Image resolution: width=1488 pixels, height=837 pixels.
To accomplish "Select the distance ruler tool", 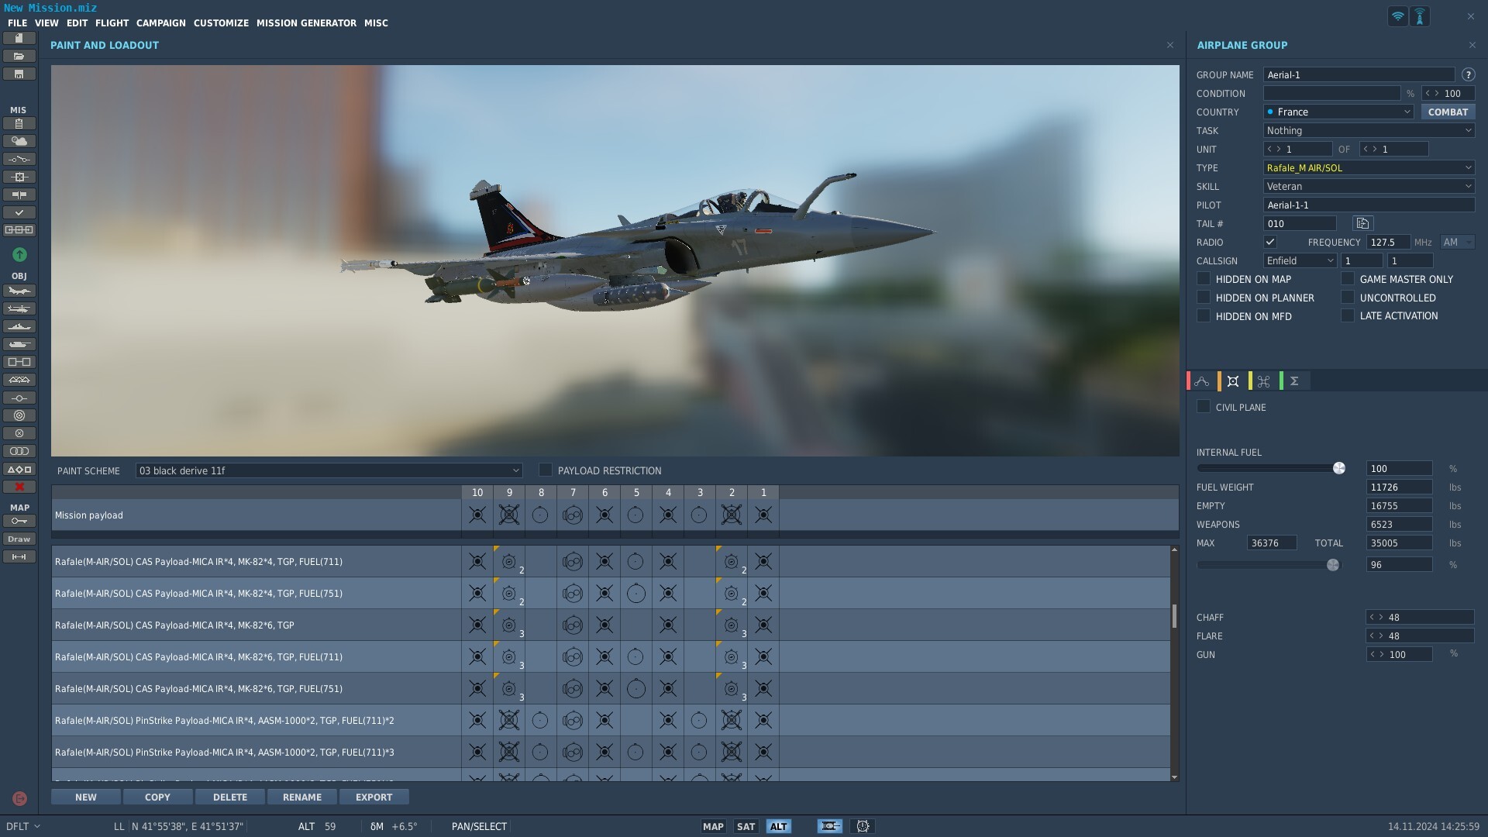I will [19, 556].
